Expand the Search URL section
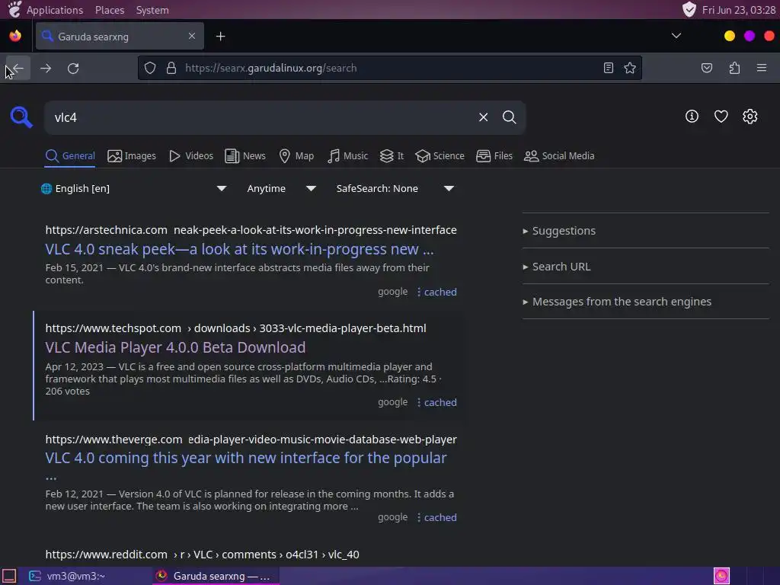Image resolution: width=780 pixels, height=585 pixels. click(557, 267)
